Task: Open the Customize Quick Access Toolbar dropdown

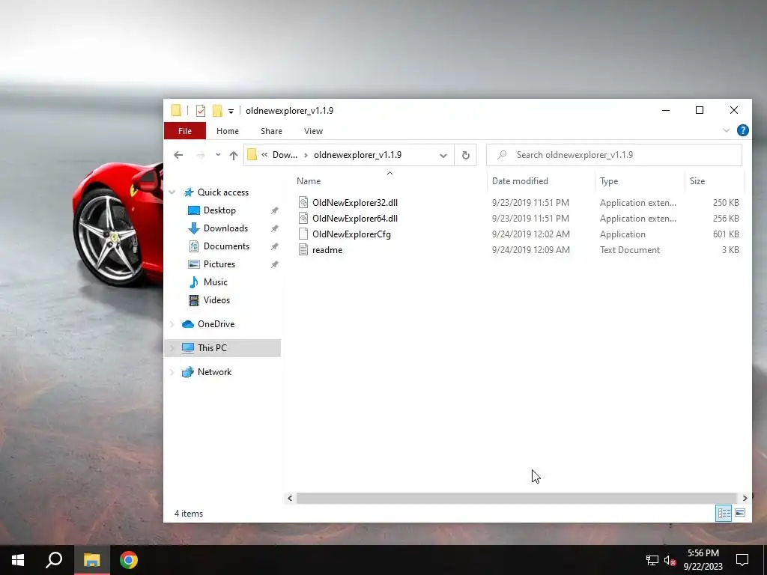Action: (x=231, y=111)
